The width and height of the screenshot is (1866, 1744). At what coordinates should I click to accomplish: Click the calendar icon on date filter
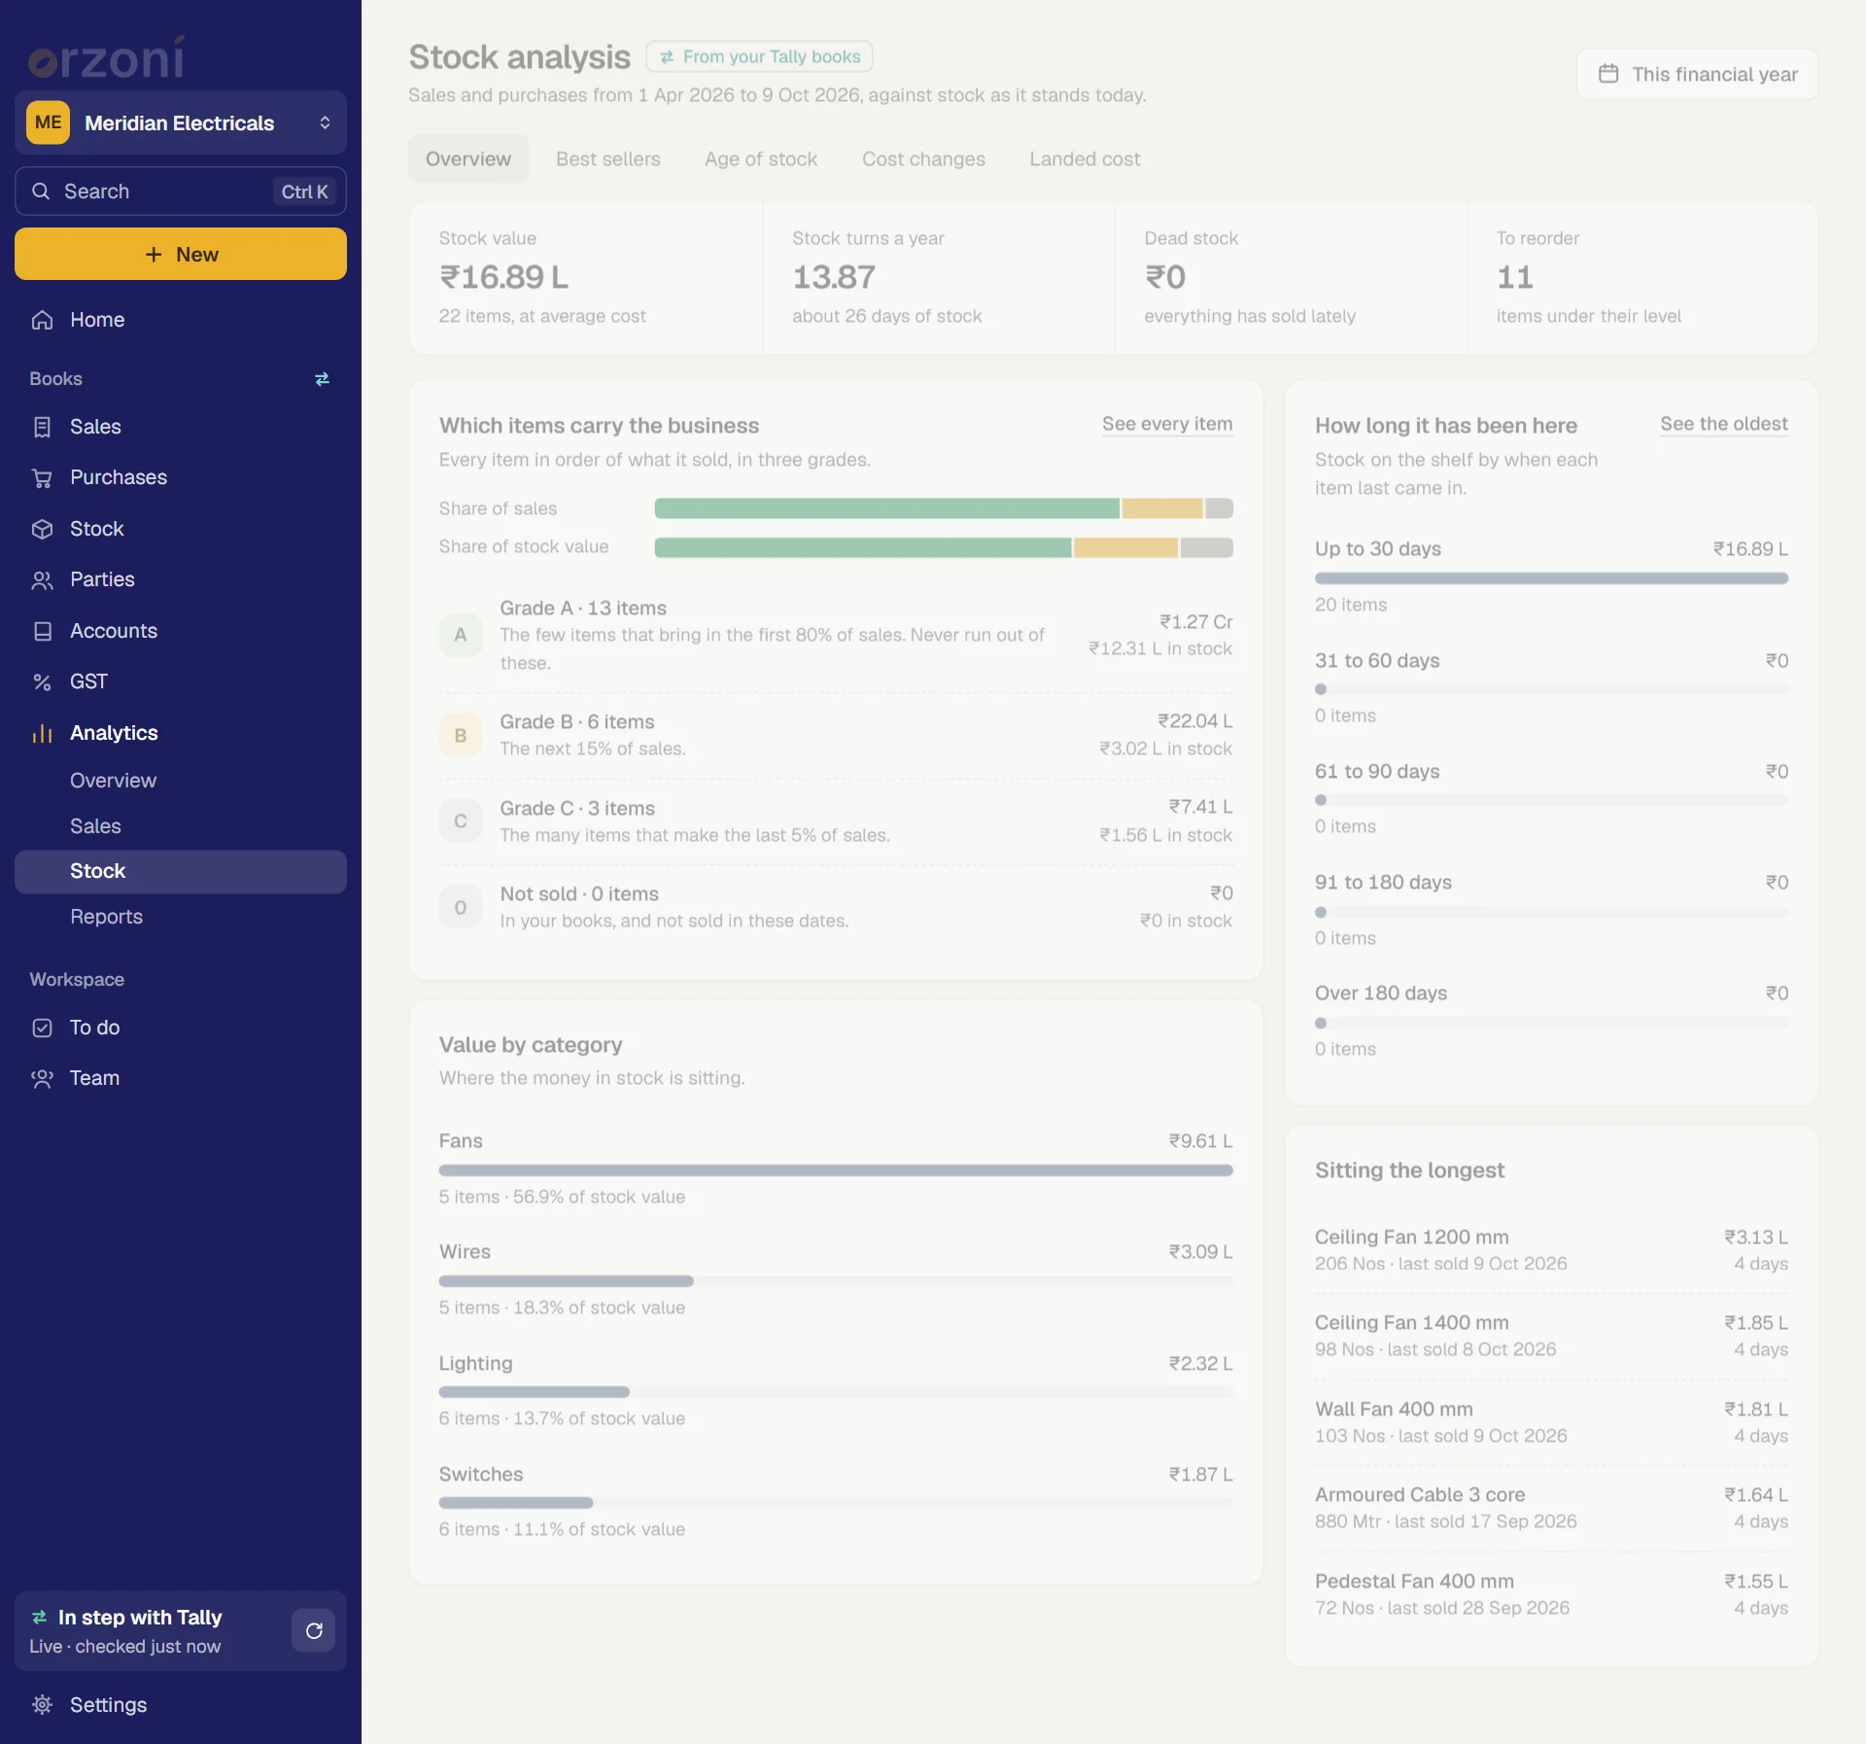[1608, 74]
